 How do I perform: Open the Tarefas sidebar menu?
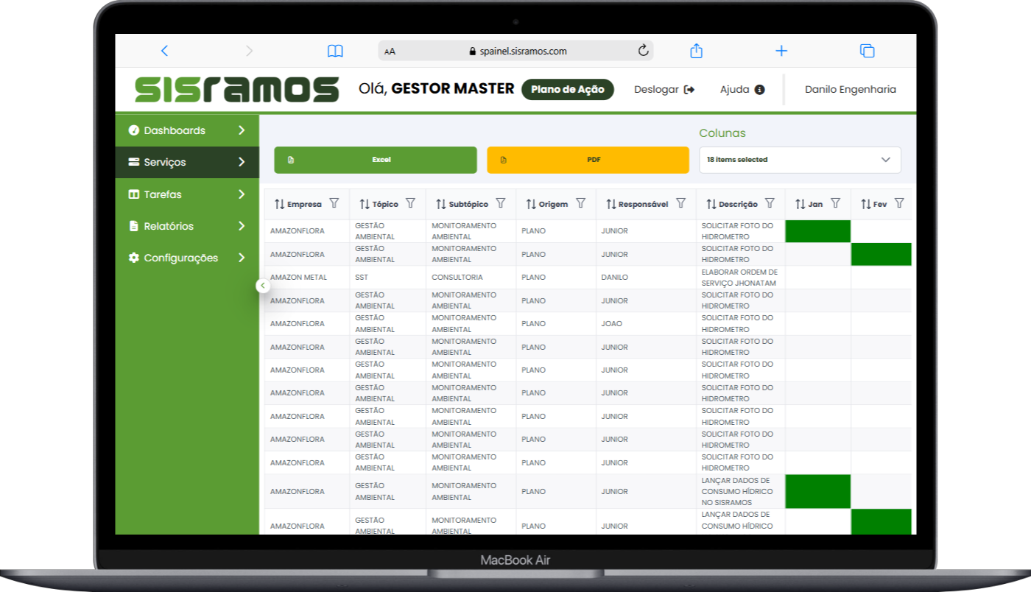(x=187, y=194)
